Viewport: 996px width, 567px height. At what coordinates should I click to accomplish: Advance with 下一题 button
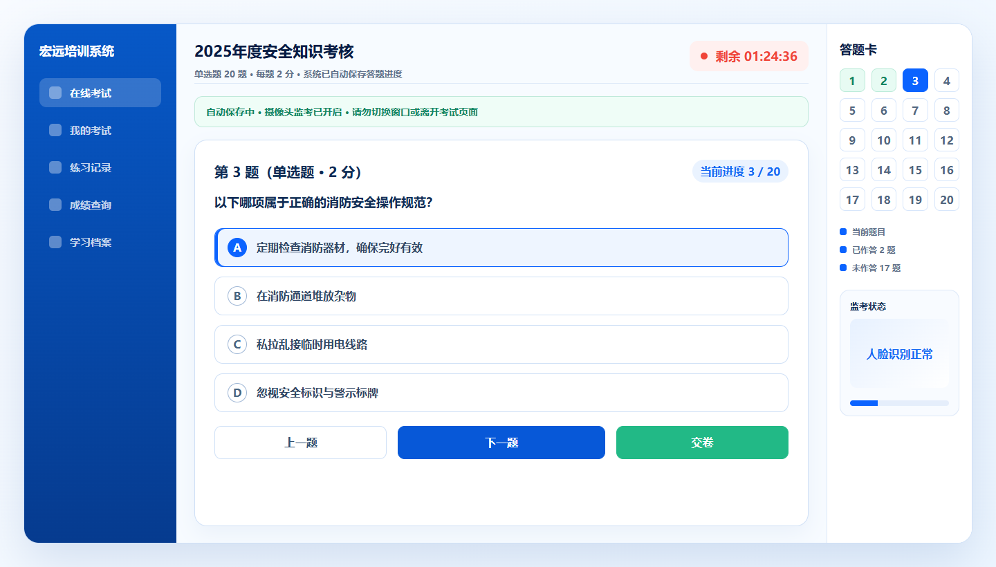[501, 443]
